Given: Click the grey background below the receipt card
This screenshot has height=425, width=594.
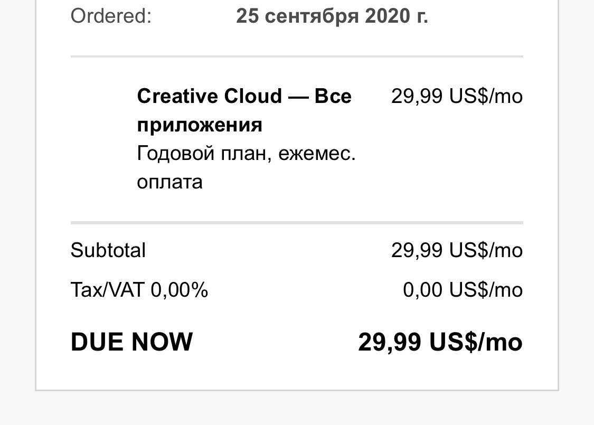Looking at the screenshot, I should pyautogui.click(x=297, y=408).
